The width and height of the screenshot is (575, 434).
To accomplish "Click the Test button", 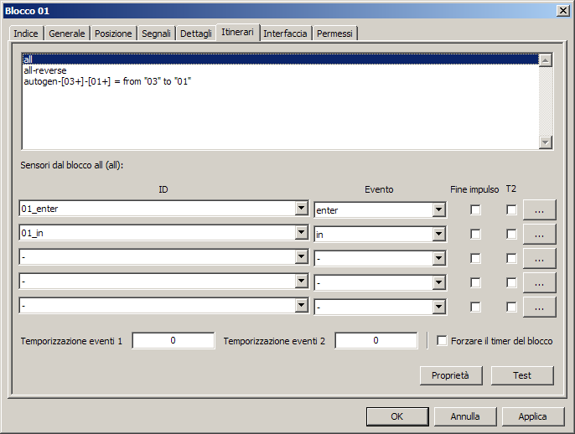I will click(522, 375).
